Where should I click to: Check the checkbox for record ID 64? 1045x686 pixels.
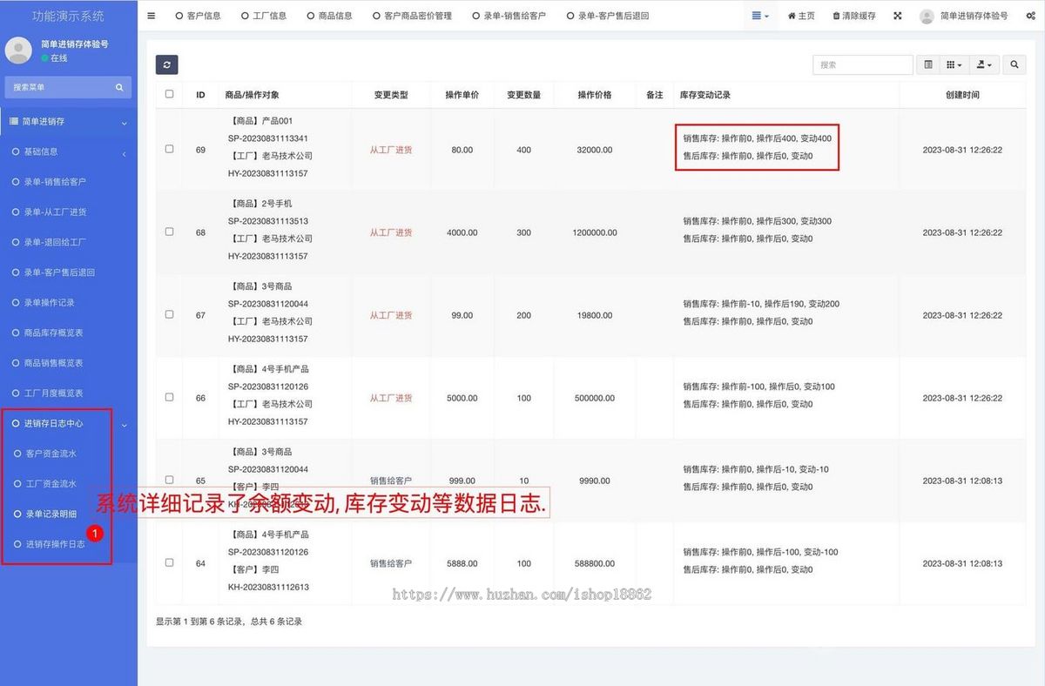coord(168,562)
